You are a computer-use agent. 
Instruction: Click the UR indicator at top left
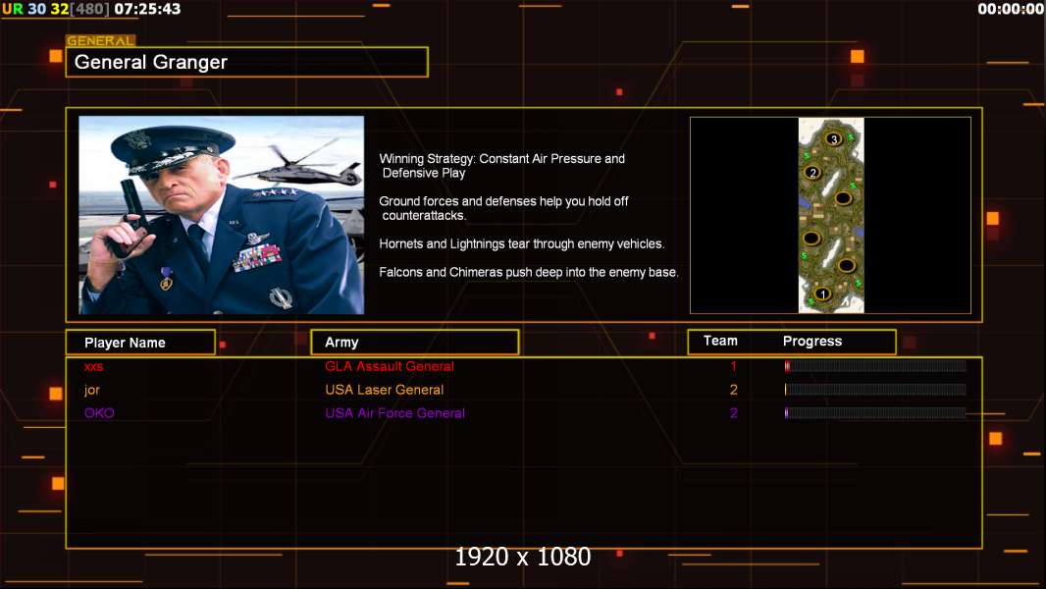pyautogui.click(x=12, y=9)
